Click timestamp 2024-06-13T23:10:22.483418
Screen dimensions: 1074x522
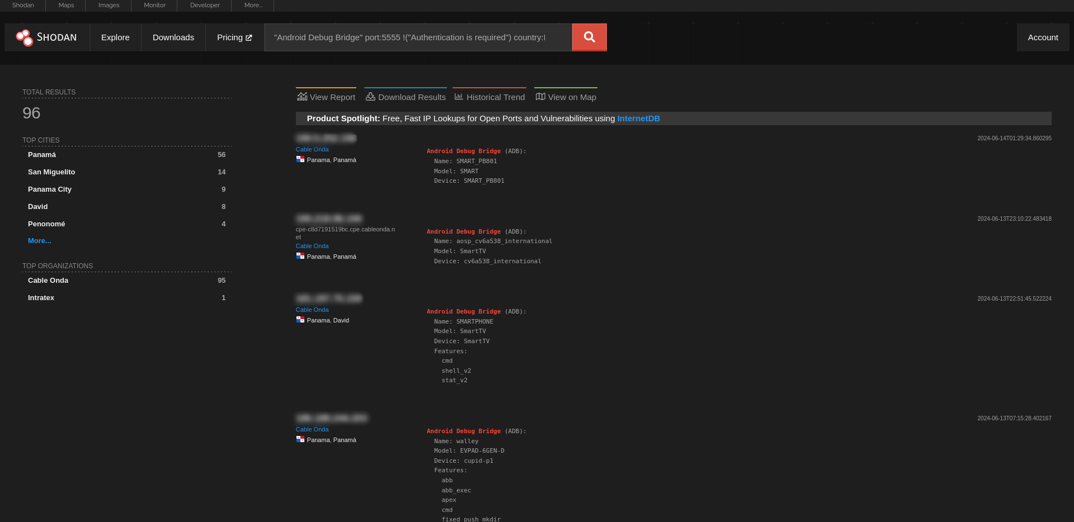pos(1014,219)
